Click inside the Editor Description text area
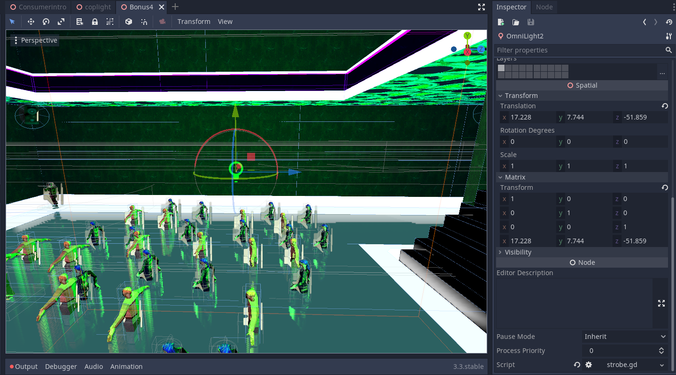The height and width of the screenshot is (375, 676). (575, 303)
